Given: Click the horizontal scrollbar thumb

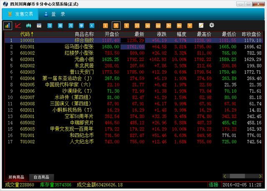Looking at the screenshot, I should point(237,176).
